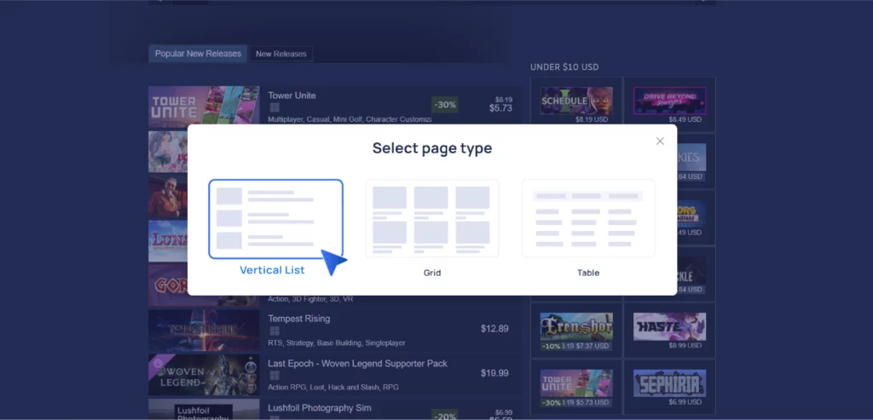Open the Drive Beyond Horizons capsule

pos(669,101)
